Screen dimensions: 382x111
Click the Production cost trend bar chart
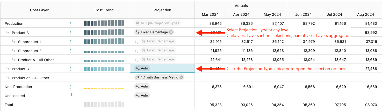point(104,23)
